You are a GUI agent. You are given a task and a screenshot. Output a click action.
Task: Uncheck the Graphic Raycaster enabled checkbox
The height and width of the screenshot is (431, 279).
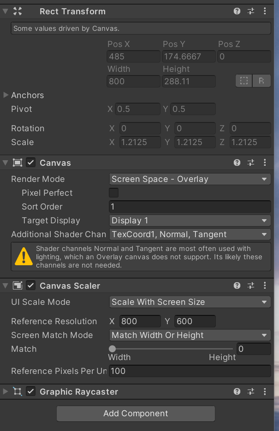30,391
